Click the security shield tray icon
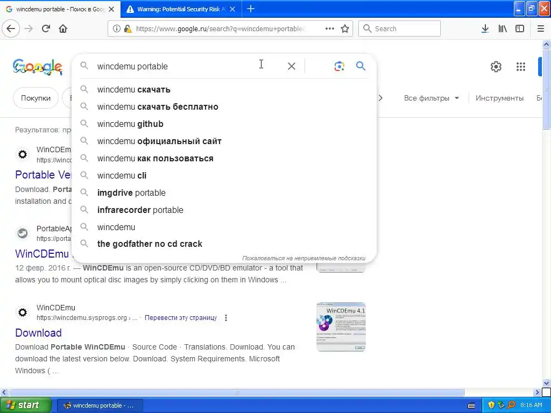 [491, 405]
